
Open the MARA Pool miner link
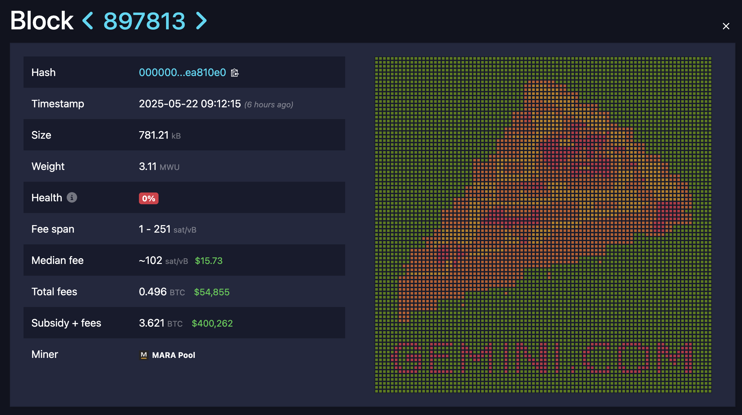click(x=173, y=355)
